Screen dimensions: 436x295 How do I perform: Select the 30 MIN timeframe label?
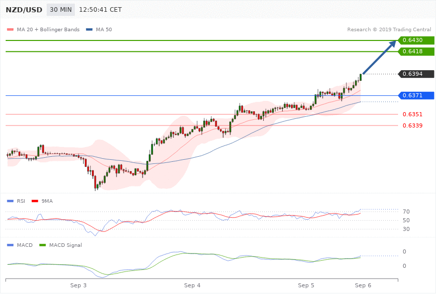click(61, 10)
